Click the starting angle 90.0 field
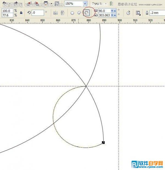Viewport: 165px width, 170px height. click(104, 11)
